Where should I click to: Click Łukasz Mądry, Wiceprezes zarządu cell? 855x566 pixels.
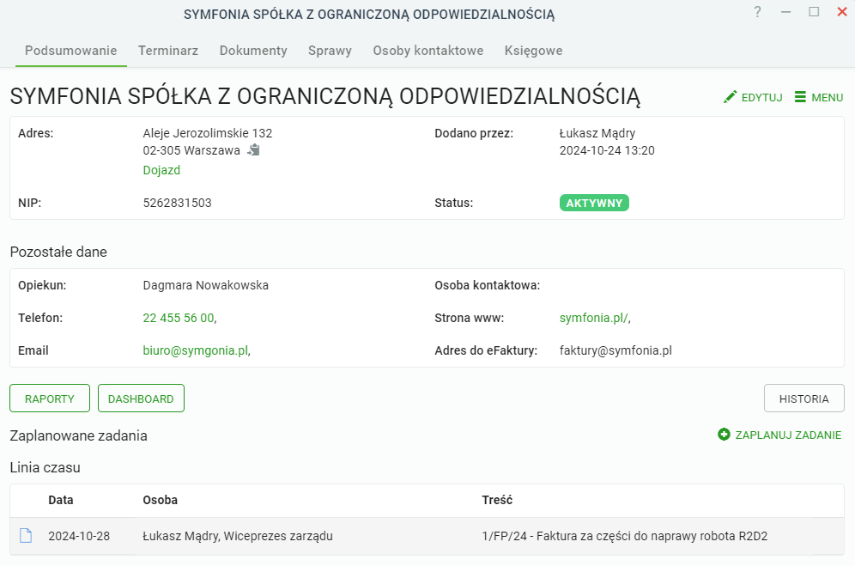pos(238,536)
